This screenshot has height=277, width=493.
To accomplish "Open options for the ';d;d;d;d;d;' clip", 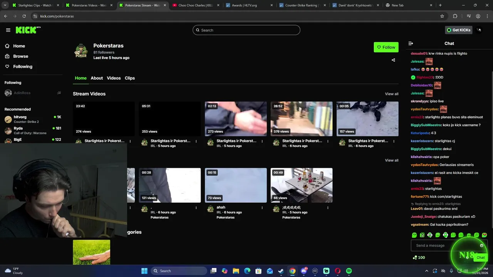I will (328, 208).
